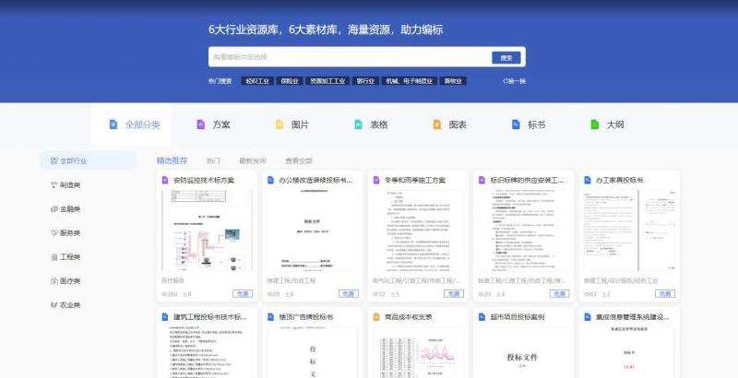Image resolution: width=738 pixels, height=378 pixels.
Task: Search hot tag 畜牧业
Action: click(x=453, y=81)
